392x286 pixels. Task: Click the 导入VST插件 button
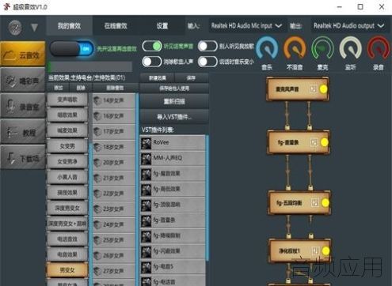point(174,117)
